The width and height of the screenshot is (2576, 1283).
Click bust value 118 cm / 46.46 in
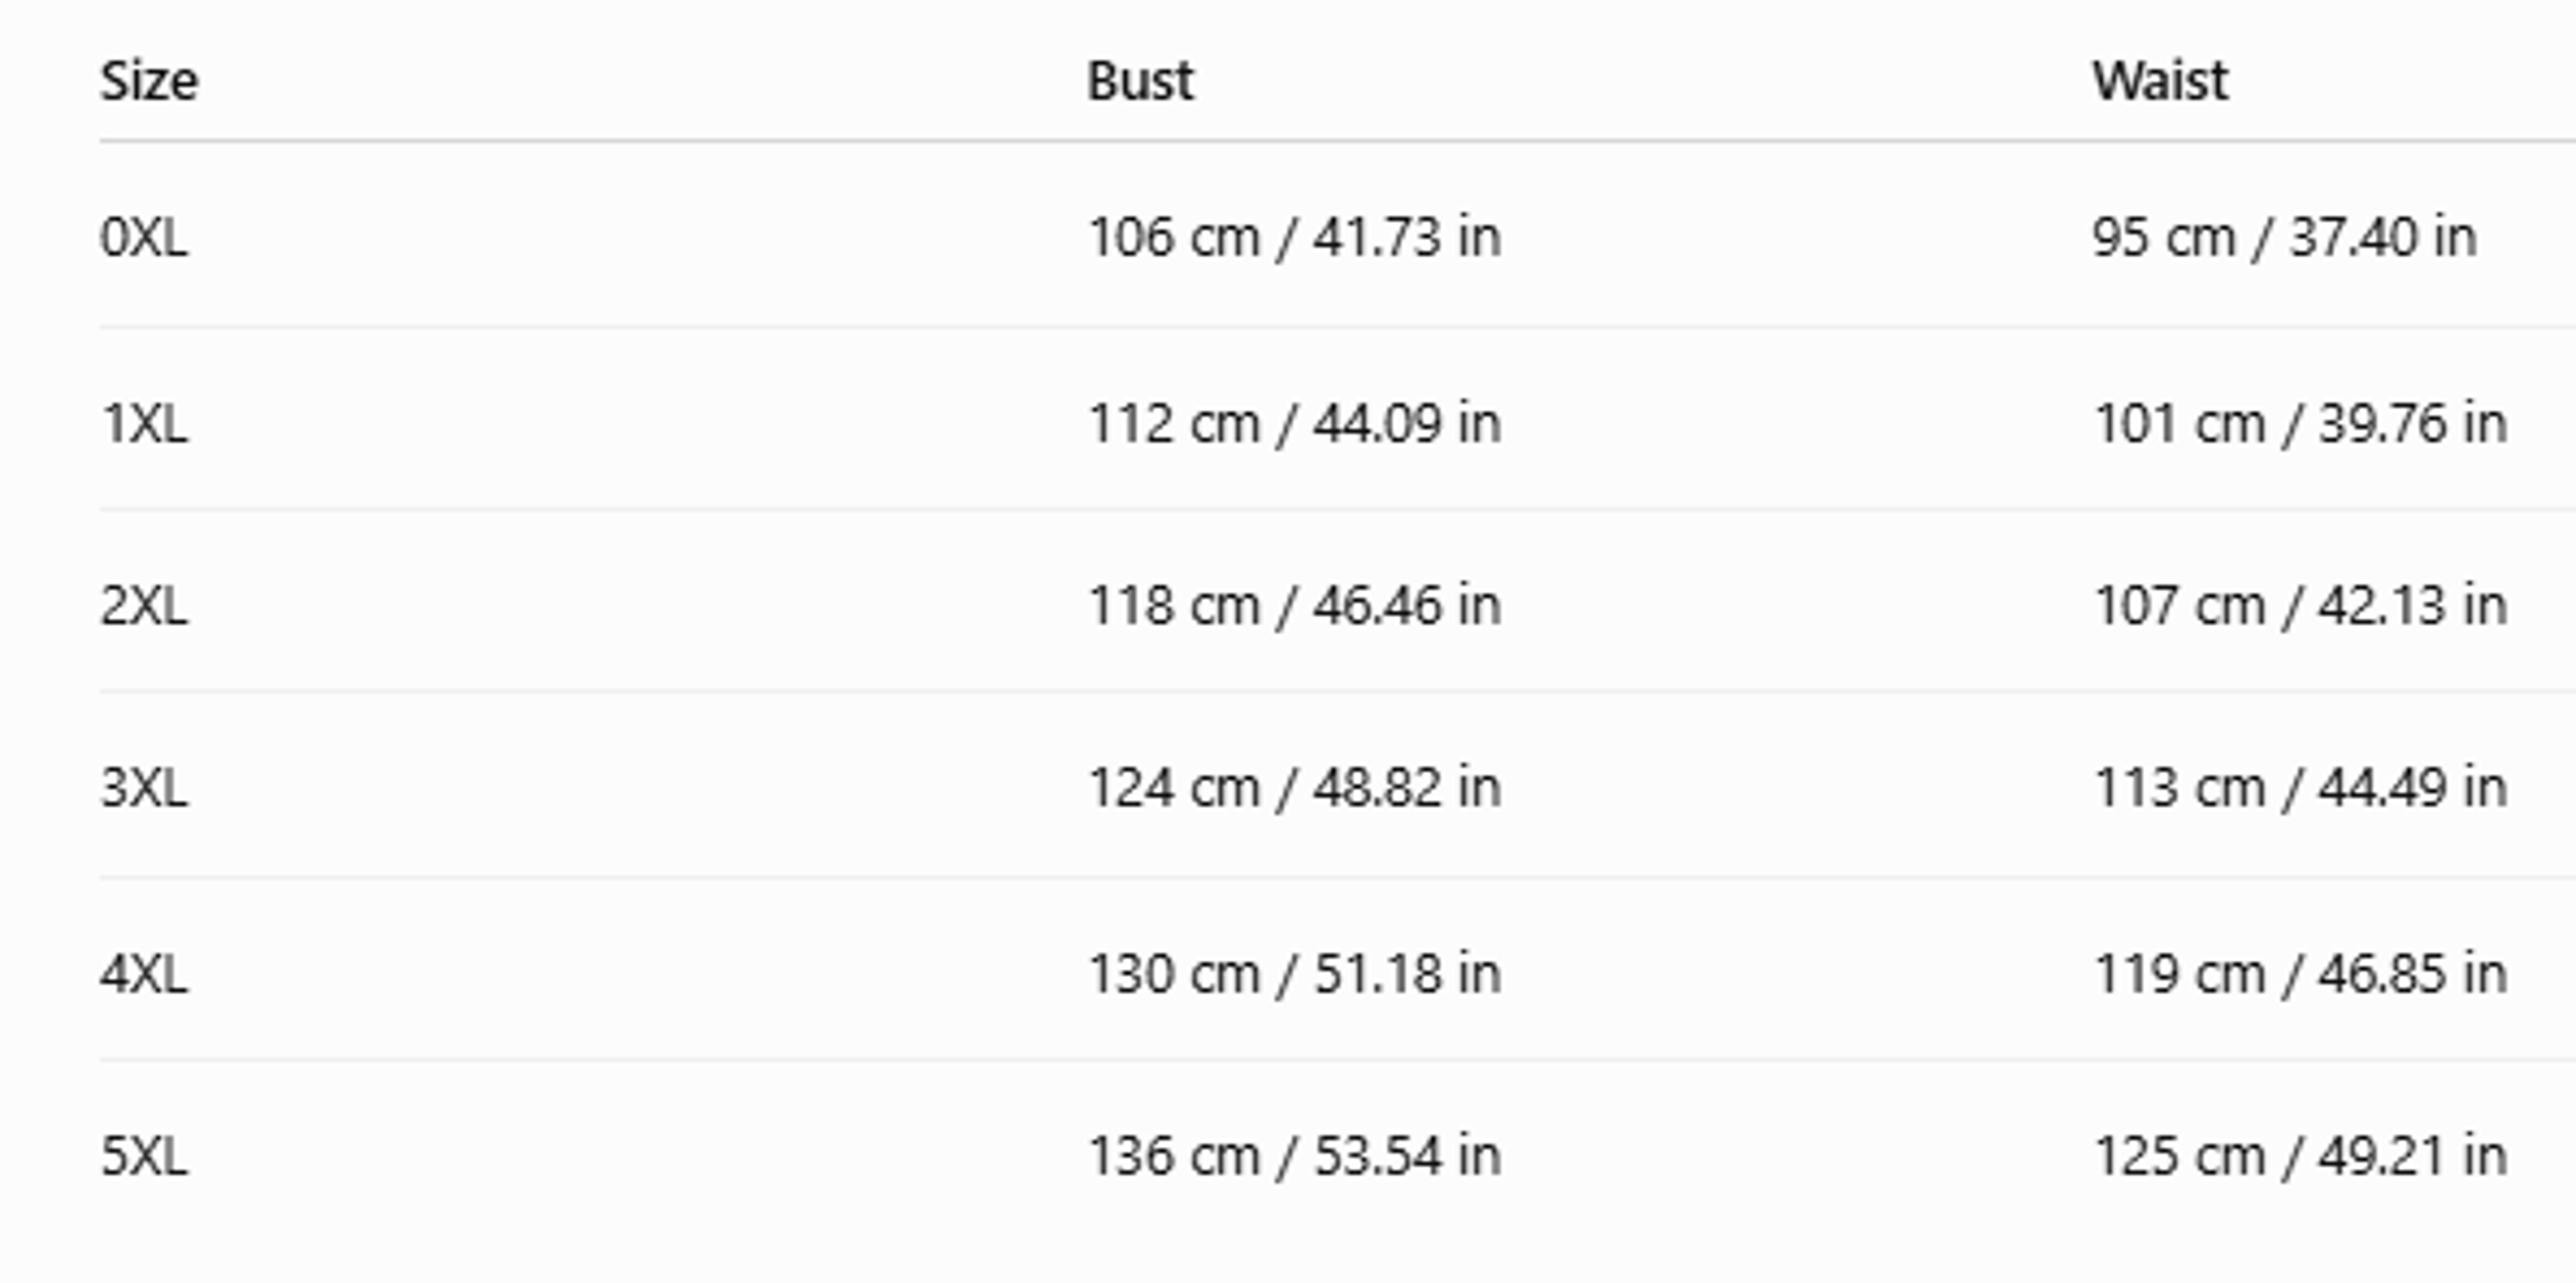coord(1295,606)
